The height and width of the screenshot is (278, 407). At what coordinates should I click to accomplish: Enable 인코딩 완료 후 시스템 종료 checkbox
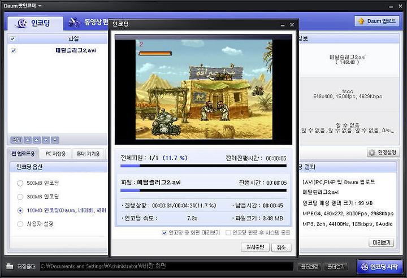click(228, 233)
